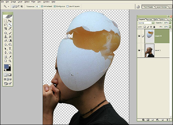Switch to the History tab
Viewport: 173px width, 125px height.
tap(162, 19)
